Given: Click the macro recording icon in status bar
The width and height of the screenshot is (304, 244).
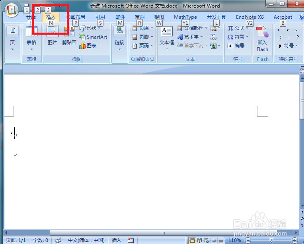Looking at the screenshot, I should (x=131, y=240).
